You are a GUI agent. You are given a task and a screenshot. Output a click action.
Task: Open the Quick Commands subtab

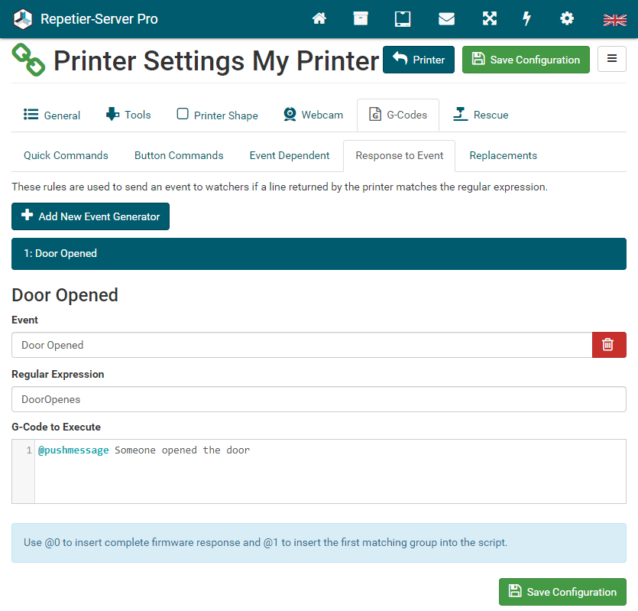66,155
